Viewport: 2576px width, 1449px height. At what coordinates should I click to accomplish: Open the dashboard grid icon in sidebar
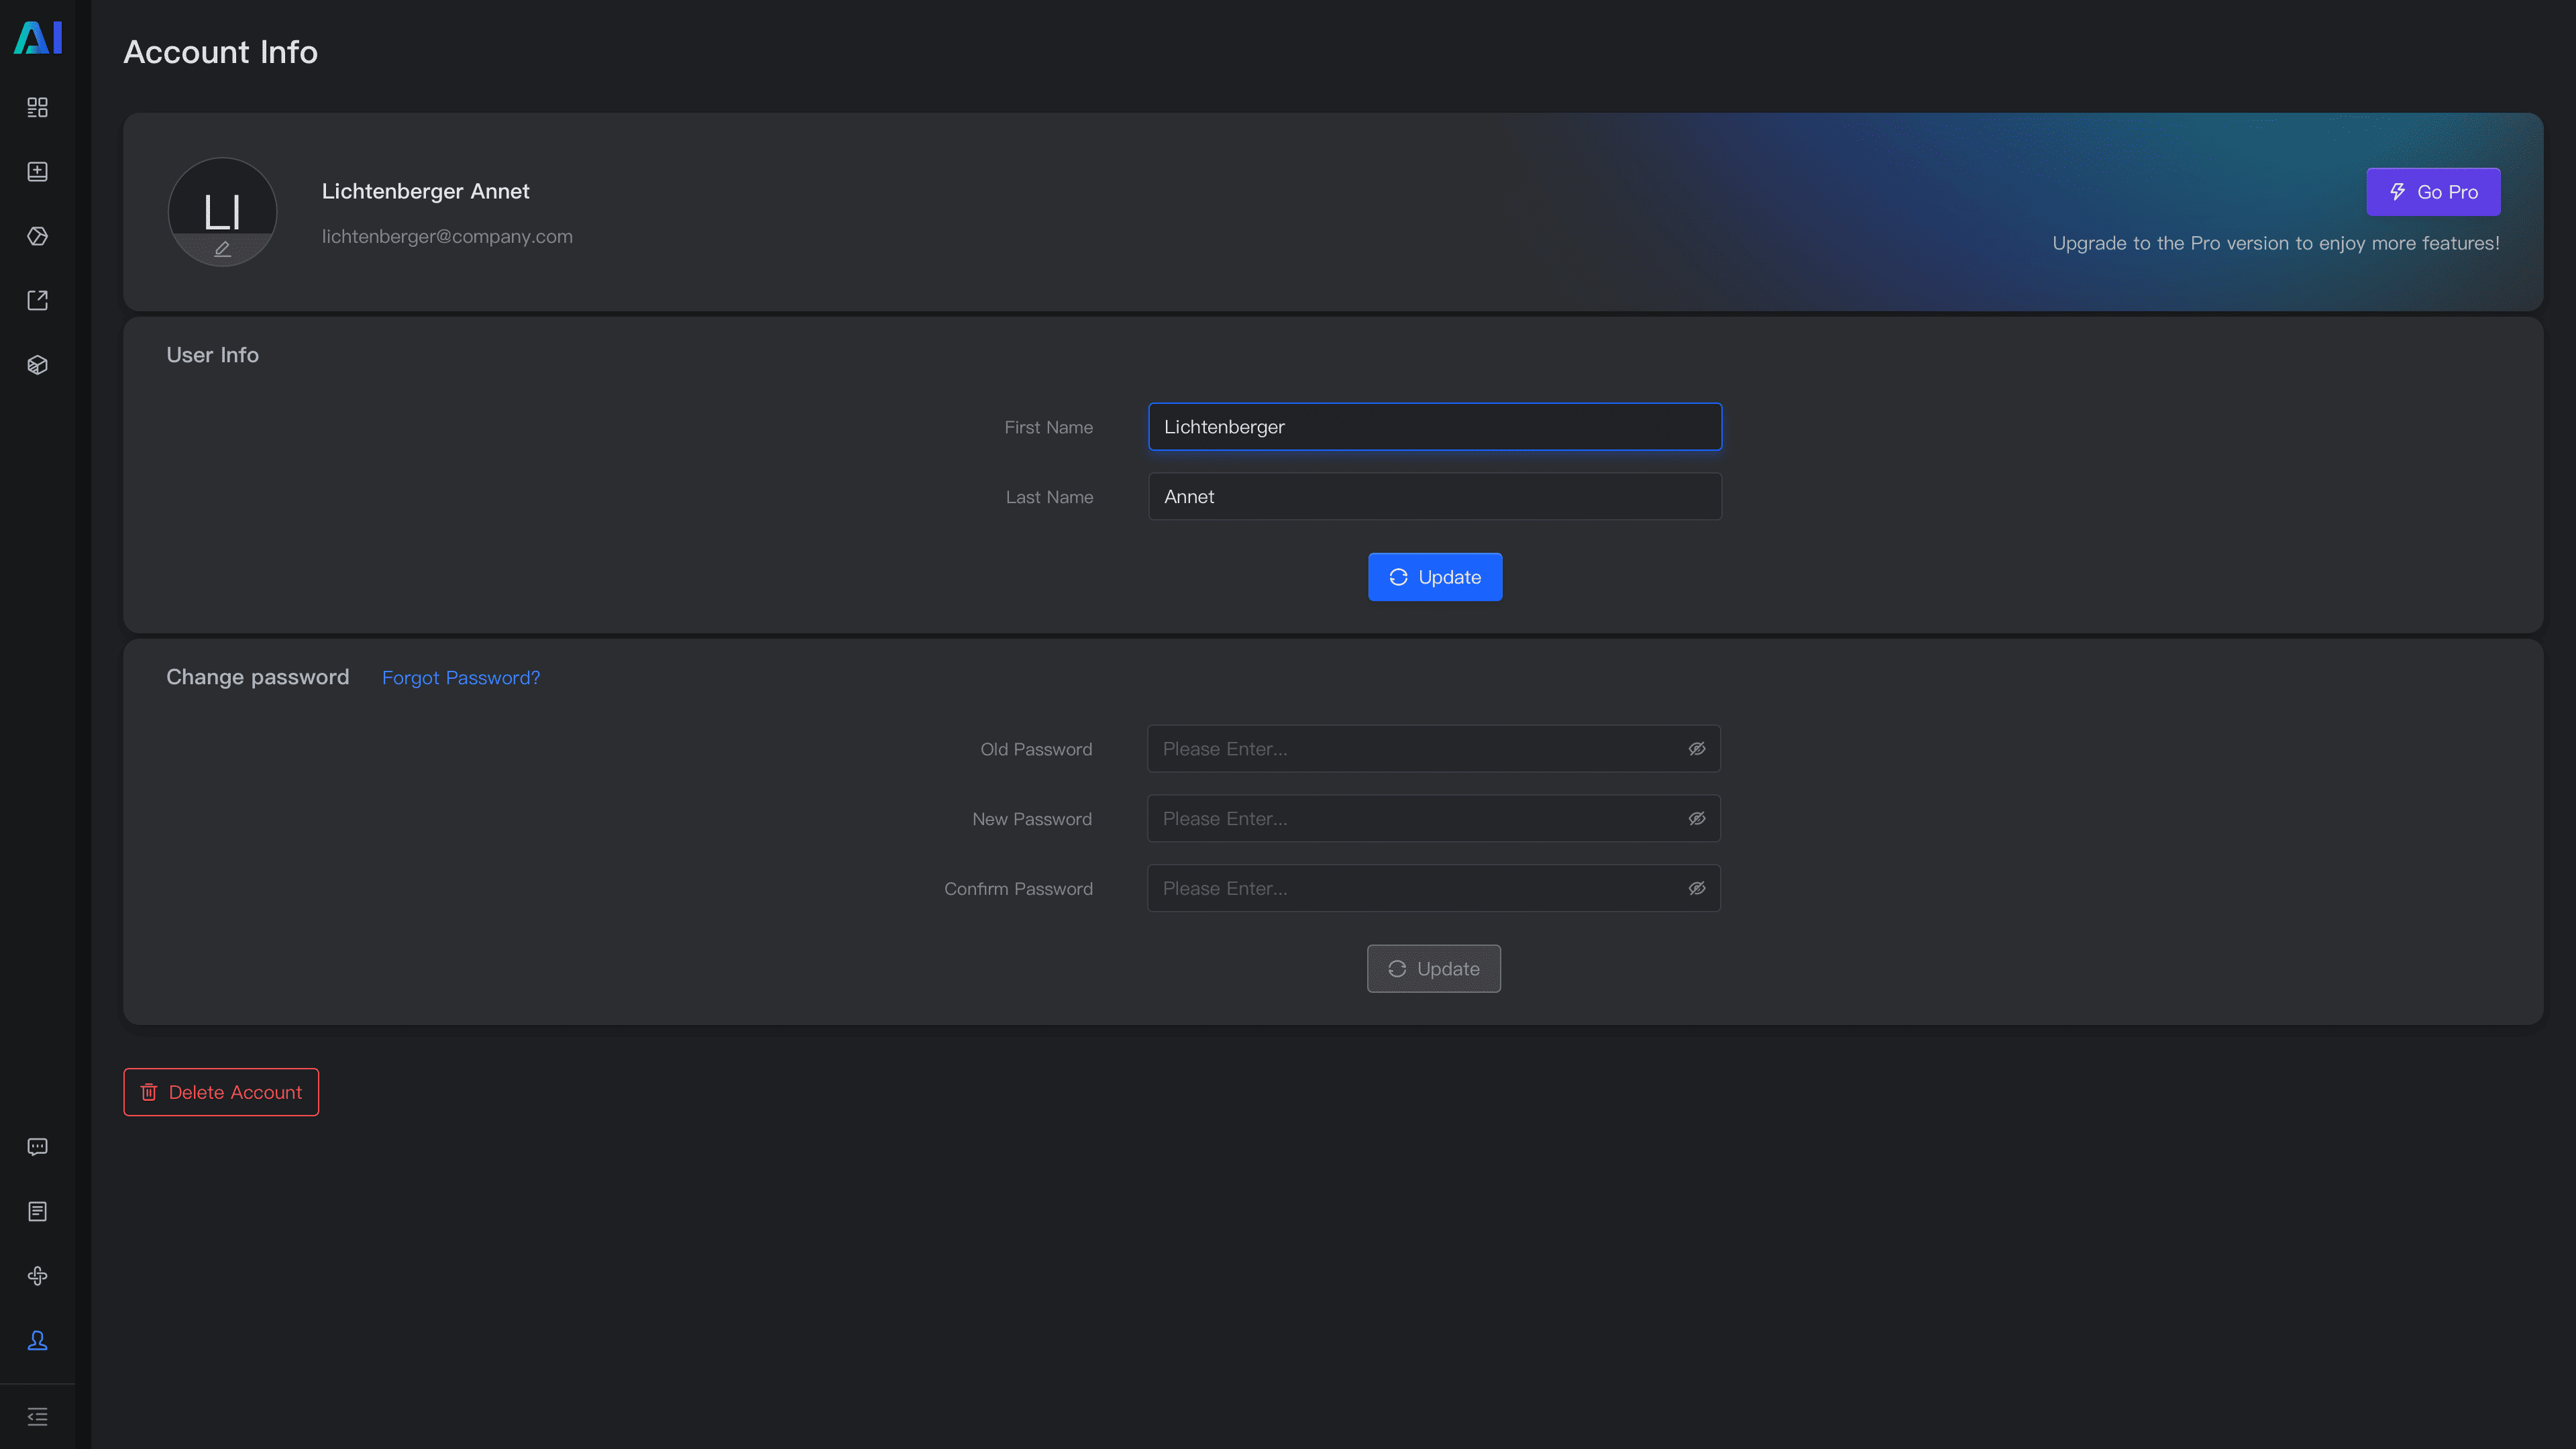click(37, 107)
